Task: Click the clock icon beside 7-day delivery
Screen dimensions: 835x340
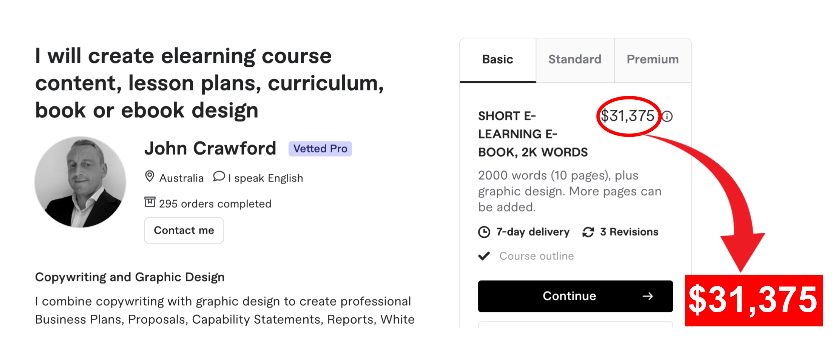Action: tap(484, 232)
